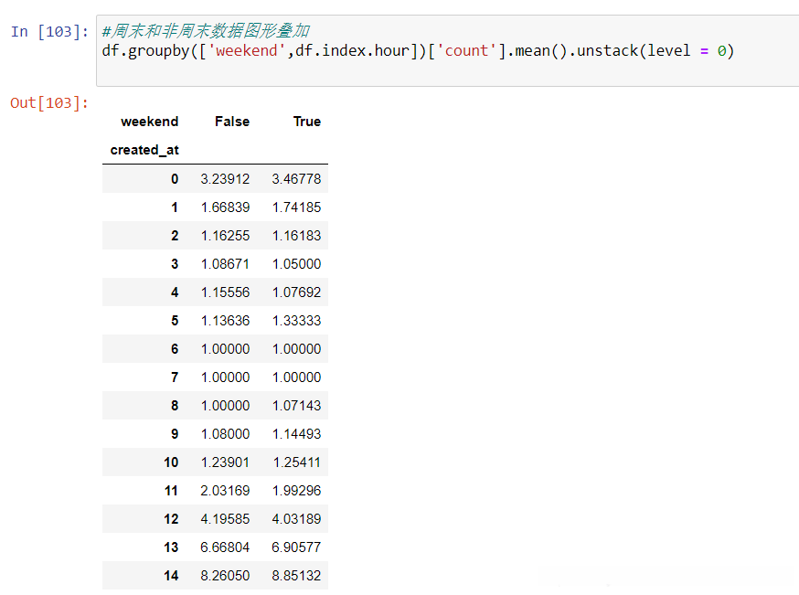Image resolution: width=799 pixels, height=595 pixels.
Task: Select the Chinese comment line in the code cell
Action: point(206,31)
